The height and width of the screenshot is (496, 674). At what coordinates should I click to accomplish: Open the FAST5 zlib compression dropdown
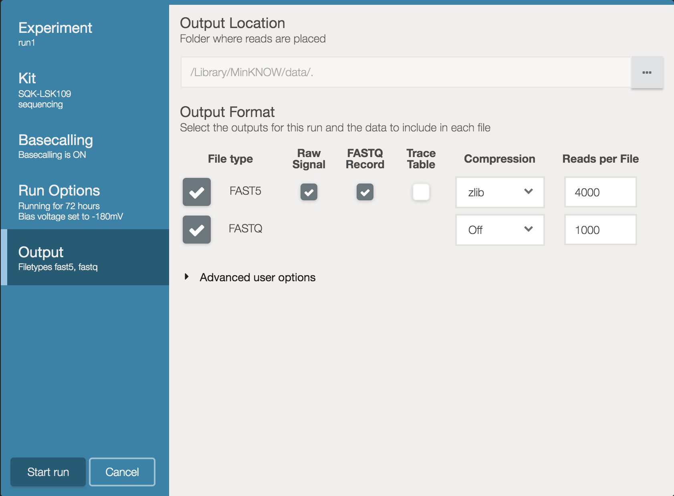click(500, 192)
